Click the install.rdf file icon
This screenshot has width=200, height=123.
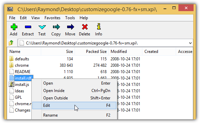click(11, 78)
